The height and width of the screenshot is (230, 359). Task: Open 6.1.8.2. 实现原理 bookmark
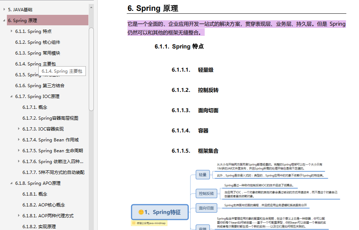[39, 227]
